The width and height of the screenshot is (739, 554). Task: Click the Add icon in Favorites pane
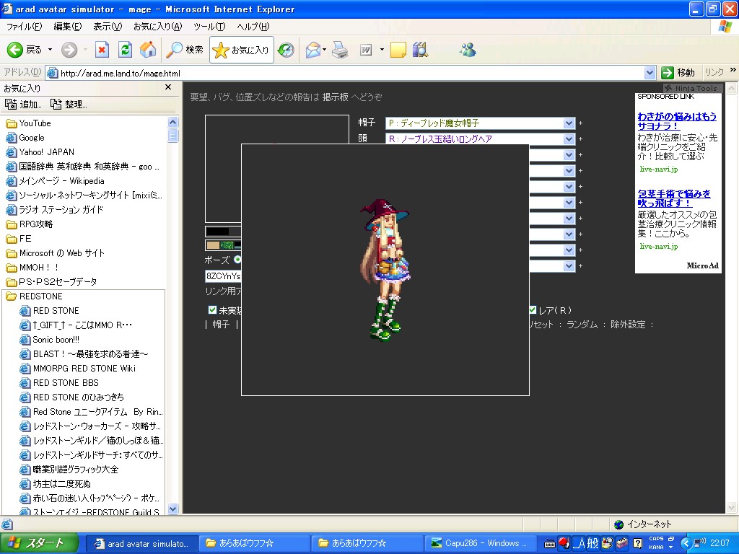click(10, 104)
